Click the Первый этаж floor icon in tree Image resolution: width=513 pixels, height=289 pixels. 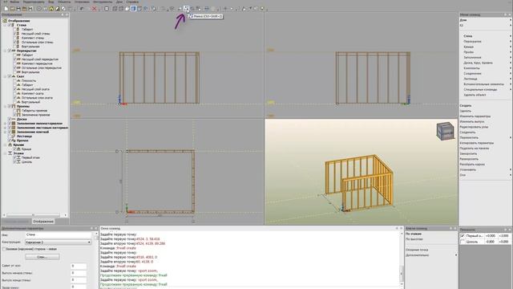(x=18, y=157)
